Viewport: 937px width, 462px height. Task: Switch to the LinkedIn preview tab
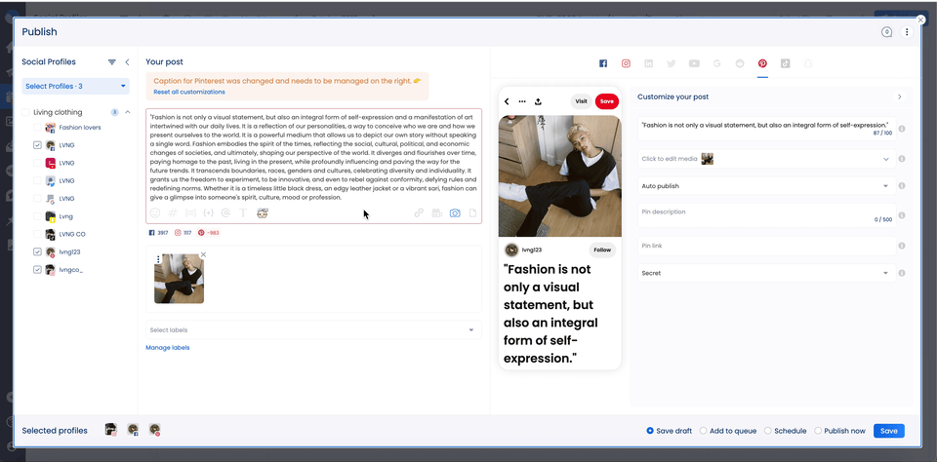click(x=648, y=63)
